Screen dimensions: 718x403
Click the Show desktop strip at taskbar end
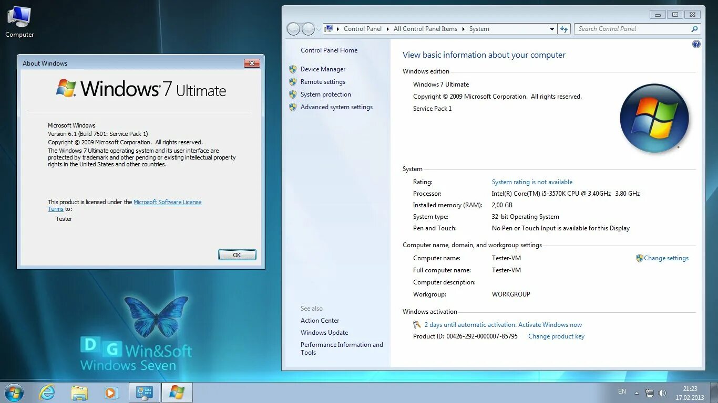click(714, 393)
